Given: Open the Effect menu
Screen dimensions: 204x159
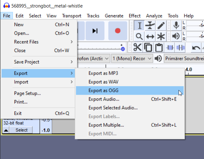Looking at the screenshot, I should 135,16.
